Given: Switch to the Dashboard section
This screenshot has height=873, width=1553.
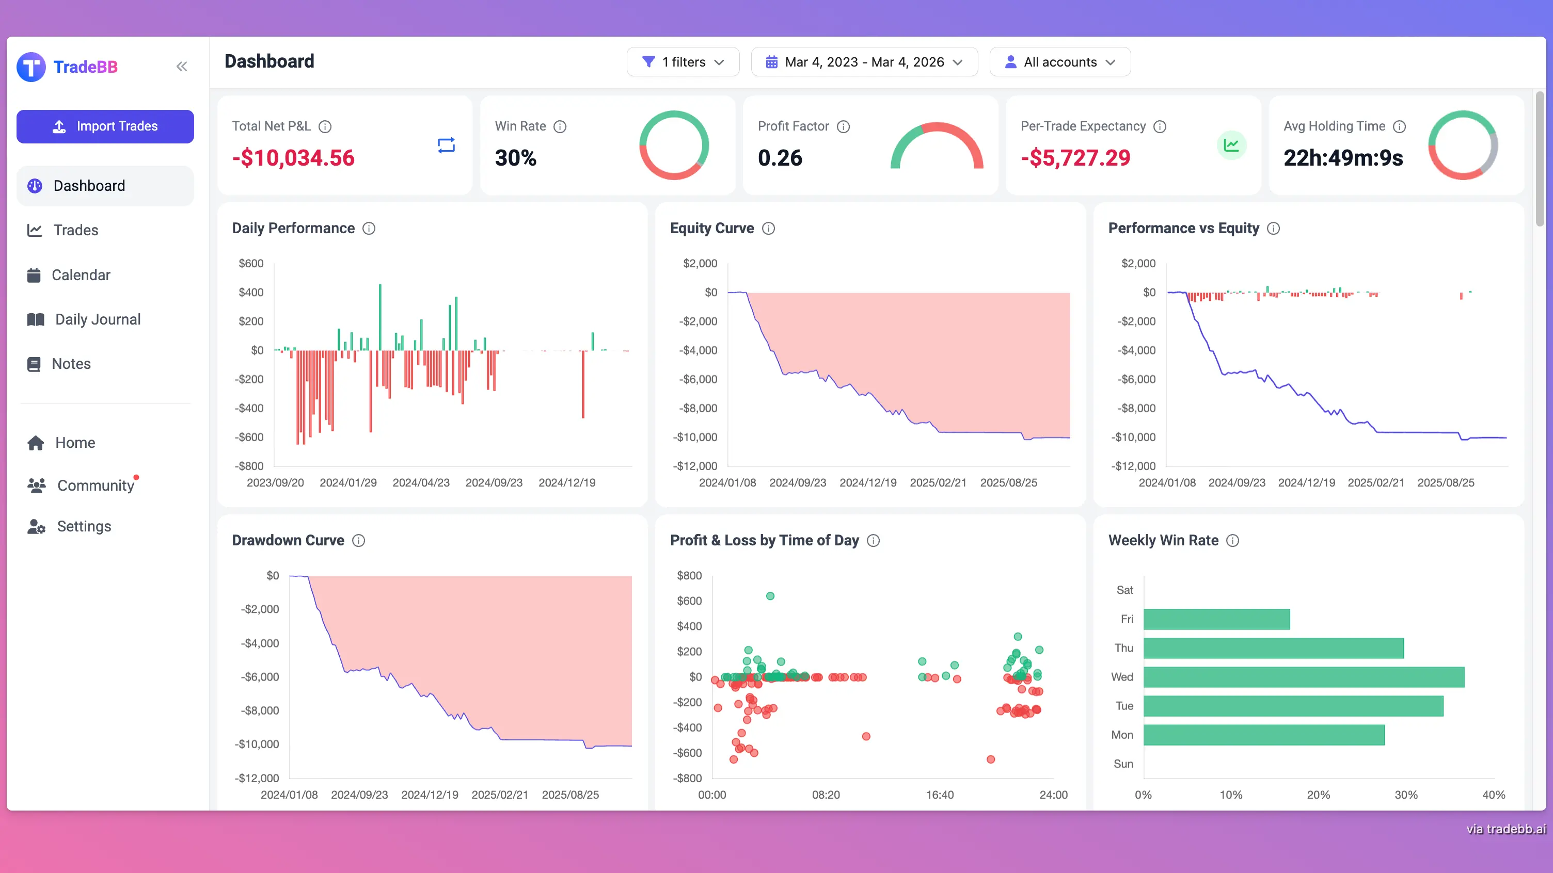Looking at the screenshot, I should point(89,186).
